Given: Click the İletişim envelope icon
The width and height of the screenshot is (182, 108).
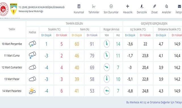Looking at the screenshot, I should [x=180, y=6].
